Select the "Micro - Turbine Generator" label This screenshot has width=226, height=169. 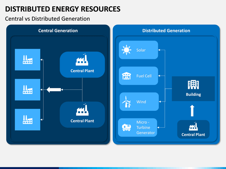[x=146, y=127]
